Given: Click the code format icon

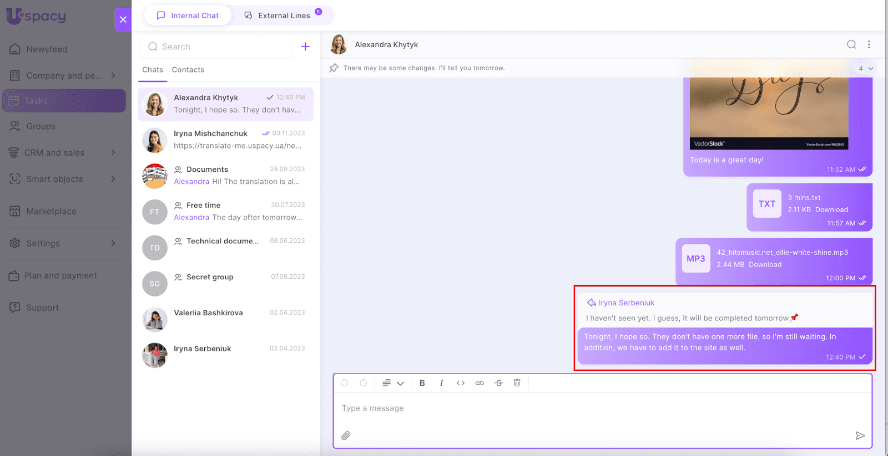Looking at the screenshot, I should [x=460, y=383].
